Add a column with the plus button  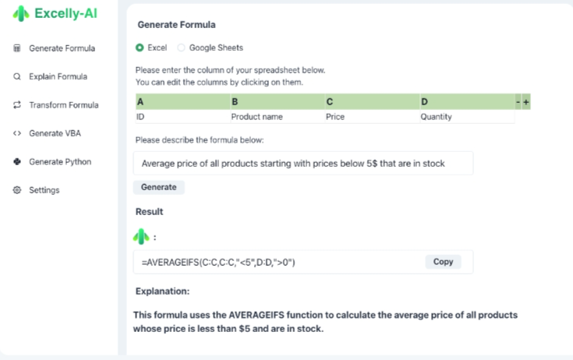[526, 102]
